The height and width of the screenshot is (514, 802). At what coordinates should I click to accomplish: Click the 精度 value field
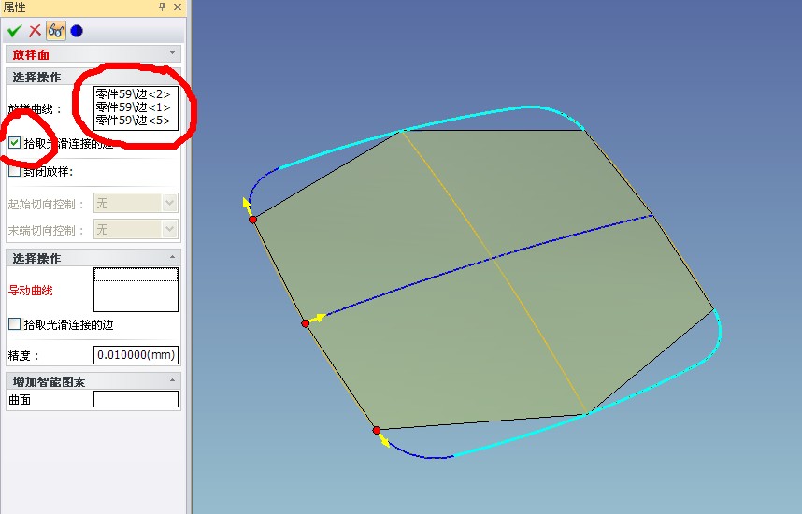pyautogui.click(x=136, y=355)
